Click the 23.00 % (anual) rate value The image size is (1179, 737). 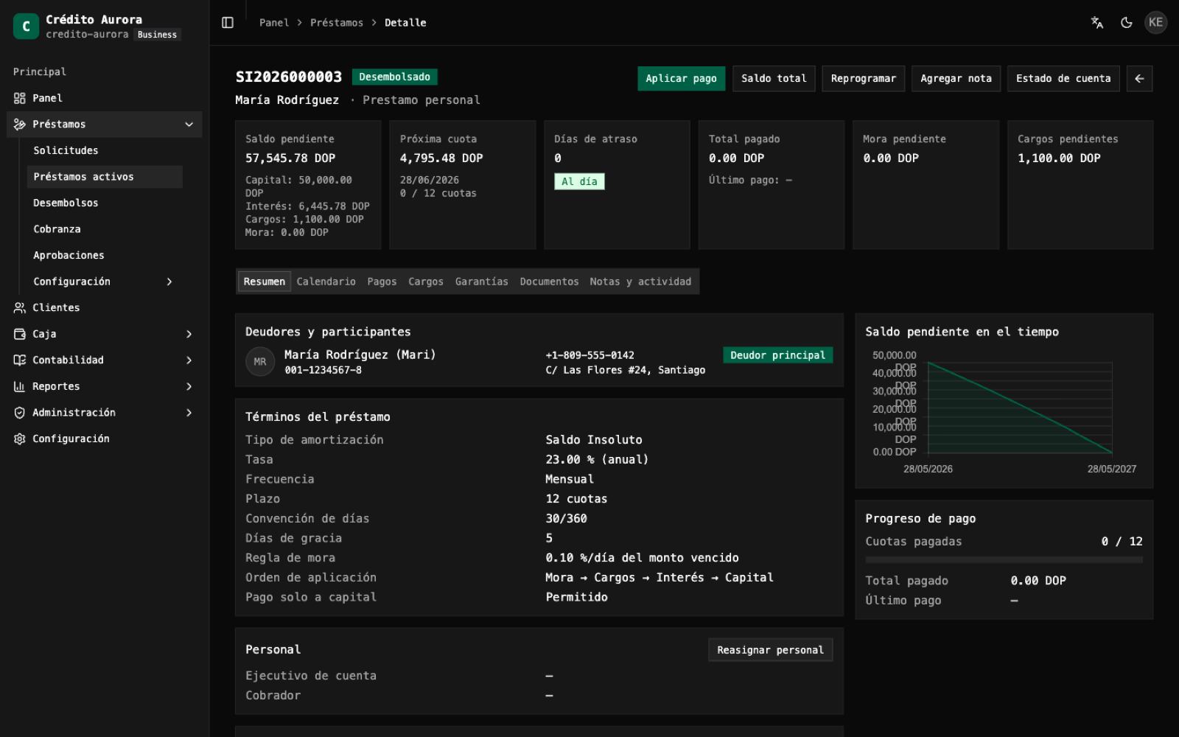[597, 459]
